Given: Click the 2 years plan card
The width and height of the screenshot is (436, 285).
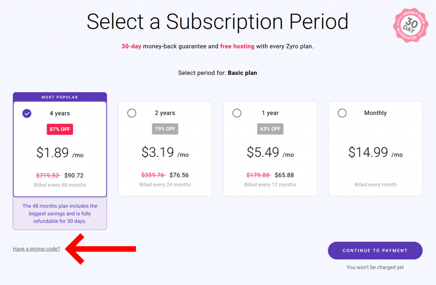Looking at the screenshot, I should tap(165, 148).
